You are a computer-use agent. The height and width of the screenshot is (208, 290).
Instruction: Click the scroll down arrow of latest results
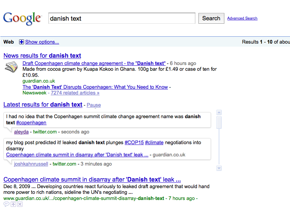219,168
